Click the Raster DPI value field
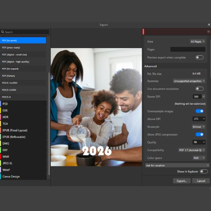Image resolution: width=211 pixels, height=211 pixels. (x=197, y=97)
